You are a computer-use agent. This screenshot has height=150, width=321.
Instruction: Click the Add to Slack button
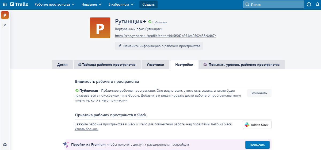click(257, 125)
